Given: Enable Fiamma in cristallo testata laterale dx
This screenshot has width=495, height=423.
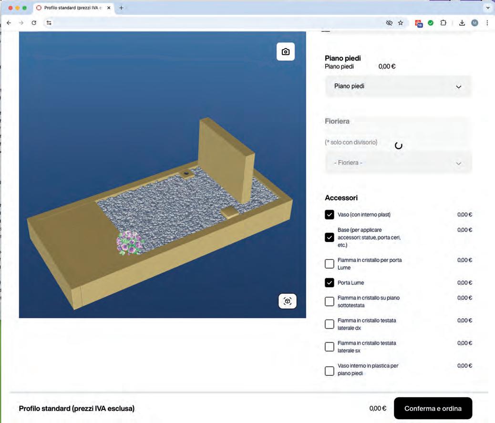Looking at the screenshot, I should 329,324.
